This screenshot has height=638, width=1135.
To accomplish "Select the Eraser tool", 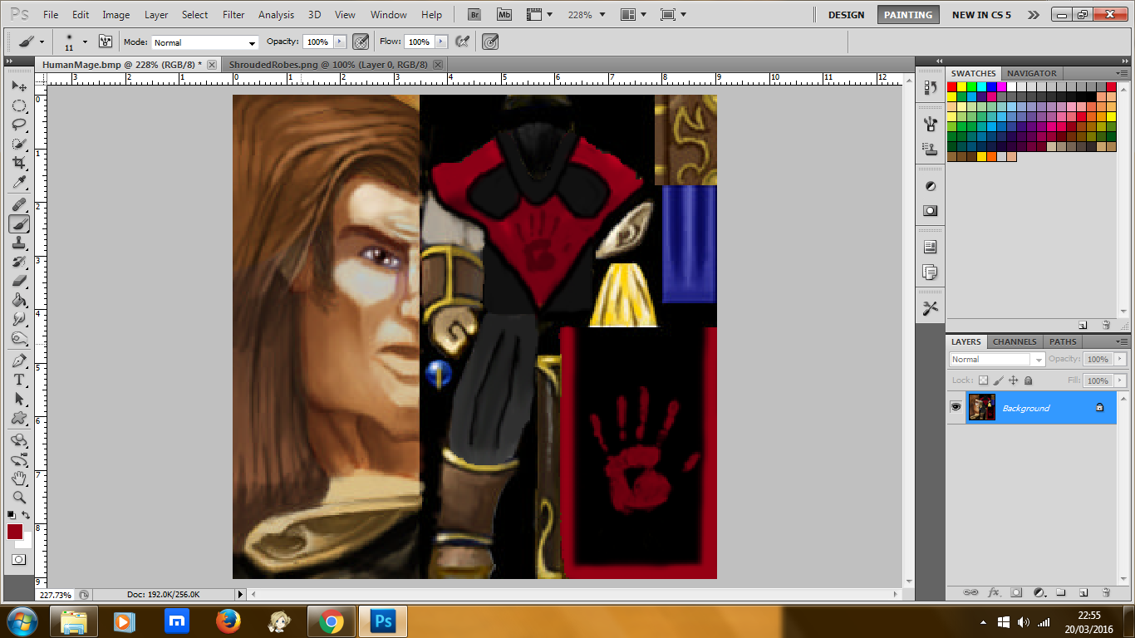I will pos(19,281).
